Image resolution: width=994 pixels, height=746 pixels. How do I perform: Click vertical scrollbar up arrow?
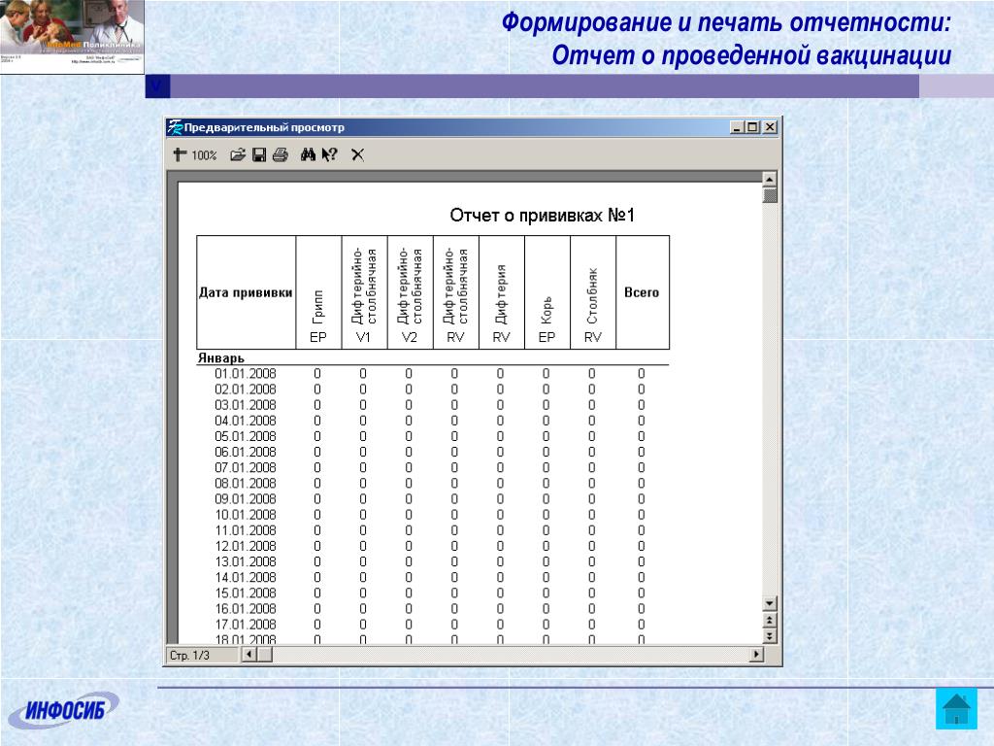coord(770,179)
